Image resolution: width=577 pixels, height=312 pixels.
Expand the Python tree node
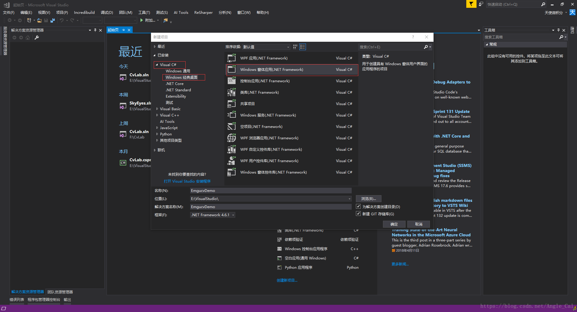(157, 134)
